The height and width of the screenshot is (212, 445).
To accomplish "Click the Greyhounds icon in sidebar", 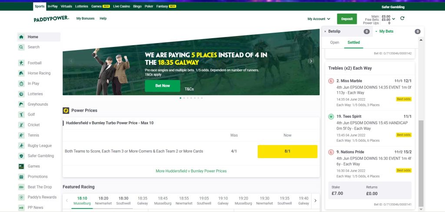I will (21, 104).
